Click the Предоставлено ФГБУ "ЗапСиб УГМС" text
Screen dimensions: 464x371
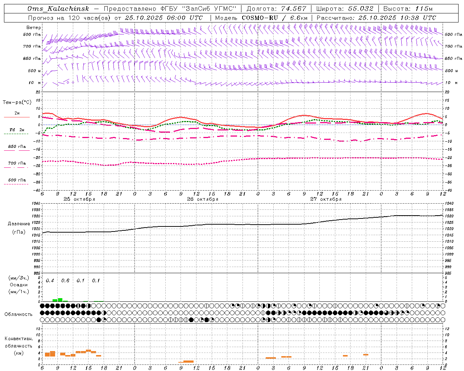pos(170,9)
